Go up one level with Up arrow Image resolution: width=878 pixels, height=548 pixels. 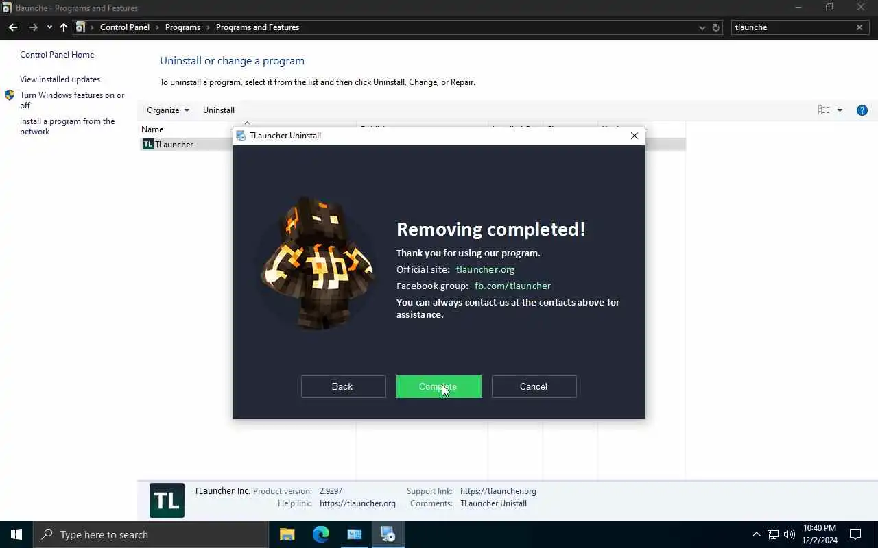point(64,27)
